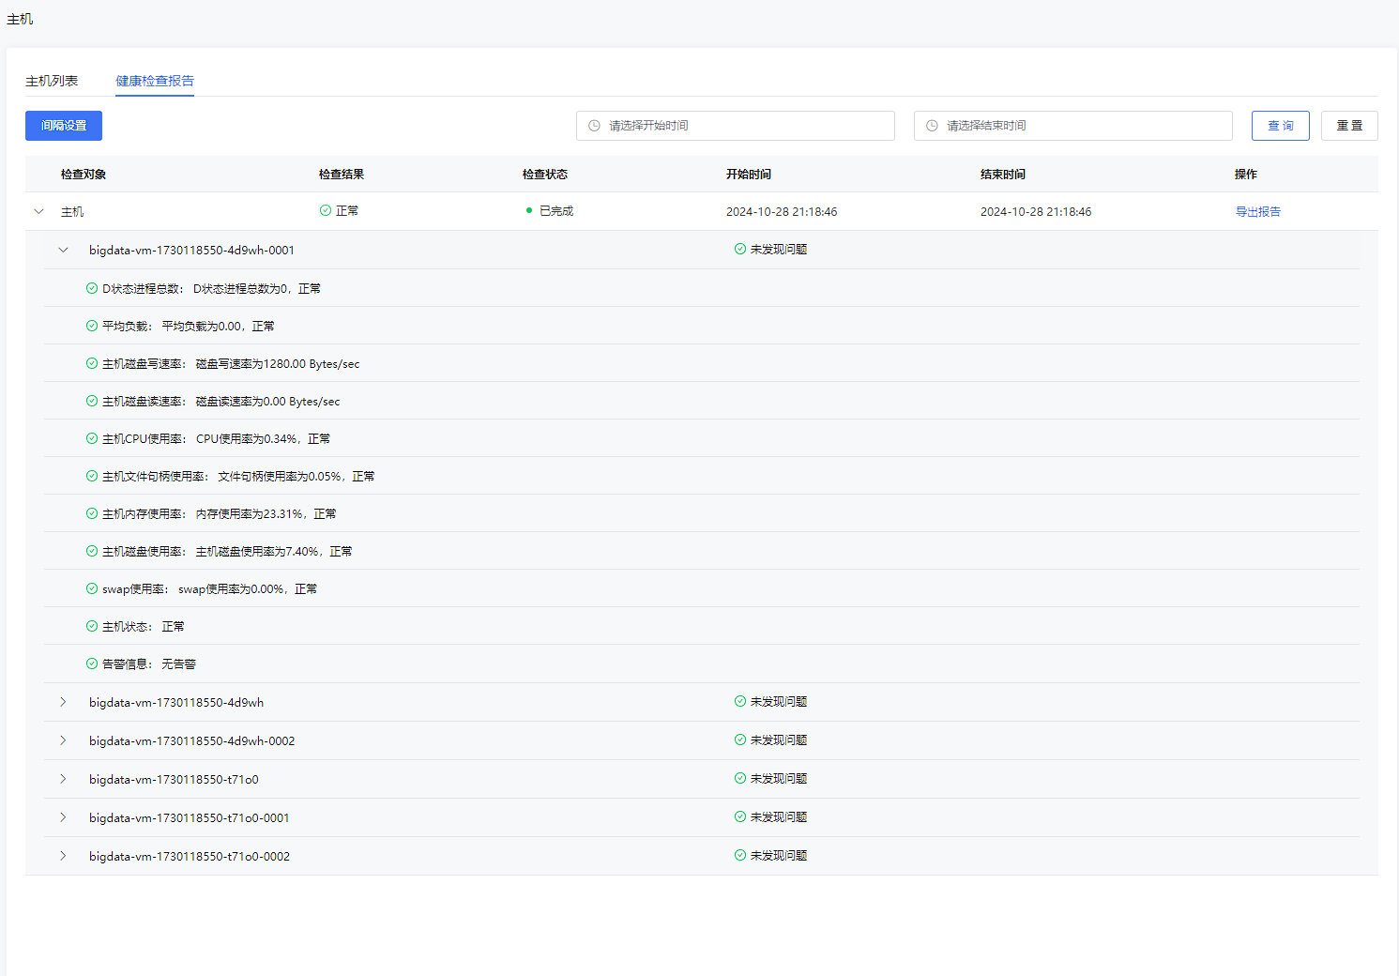Collapse bigdata-vm-1730118550-4d9wh-0001 node

(x=63, y=250)
